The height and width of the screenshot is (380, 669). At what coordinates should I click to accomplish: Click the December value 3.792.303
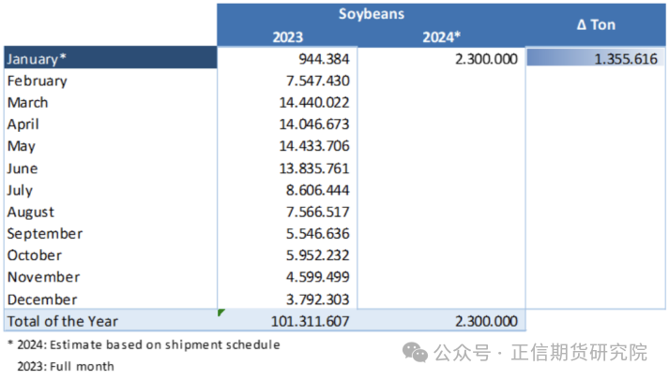tap(317, 300)
